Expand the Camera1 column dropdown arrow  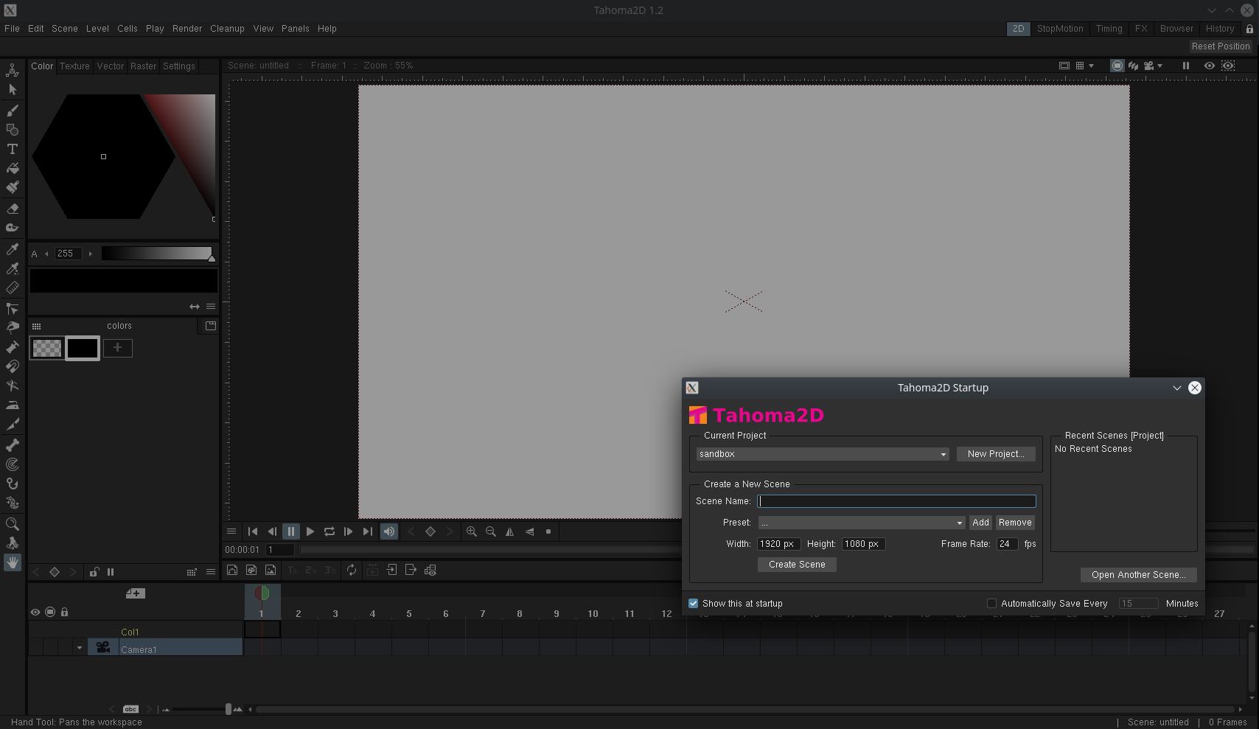click(79, 648)
